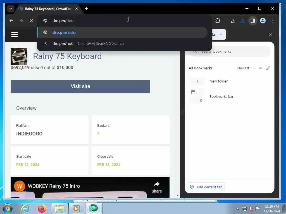
Task: Open the page's hamburger menu
Action: [x=15, y=34]
